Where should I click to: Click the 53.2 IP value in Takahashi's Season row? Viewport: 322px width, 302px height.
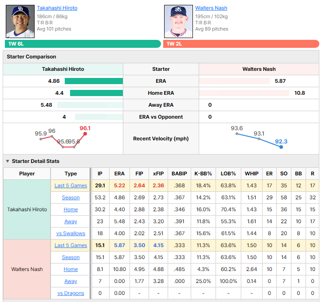click(x=100, y=197)
